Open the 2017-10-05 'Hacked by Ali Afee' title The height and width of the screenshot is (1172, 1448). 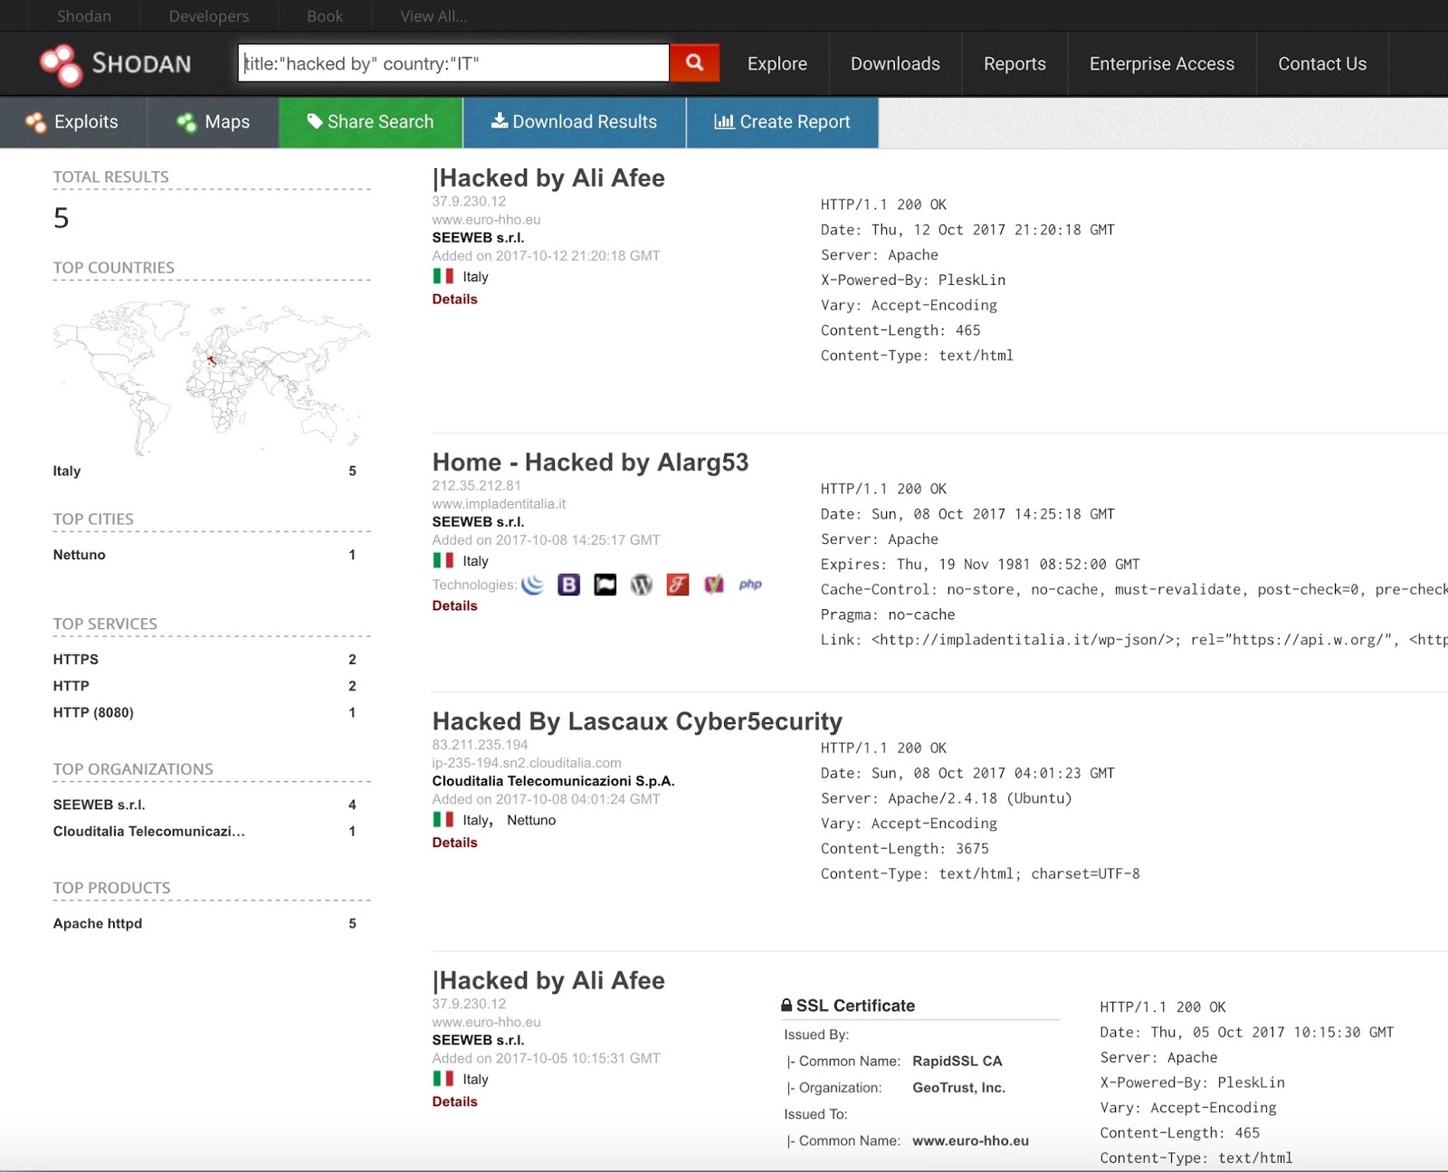[548, 981]
